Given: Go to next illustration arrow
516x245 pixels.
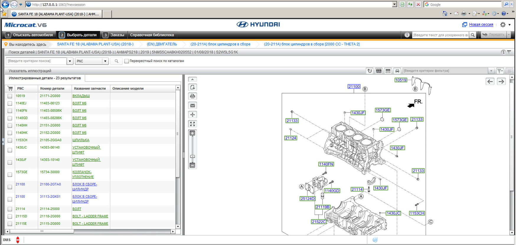Looking at the screenshot, I should coord(501,82).
